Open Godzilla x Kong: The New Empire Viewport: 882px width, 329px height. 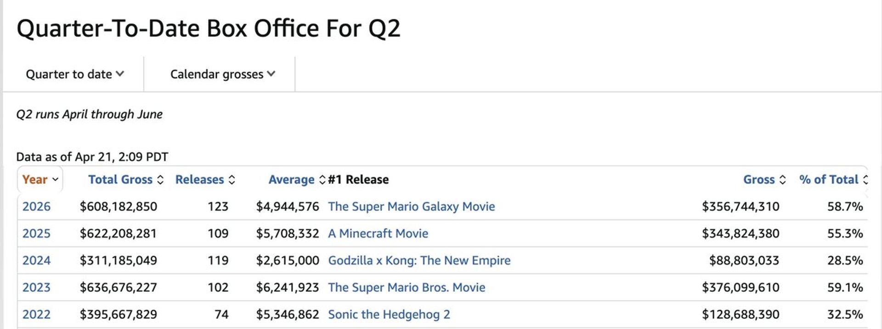click(x=419, y=261)
